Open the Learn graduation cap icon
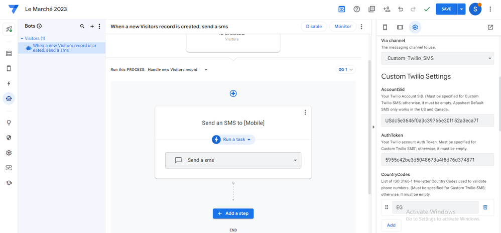 point(9,183)
